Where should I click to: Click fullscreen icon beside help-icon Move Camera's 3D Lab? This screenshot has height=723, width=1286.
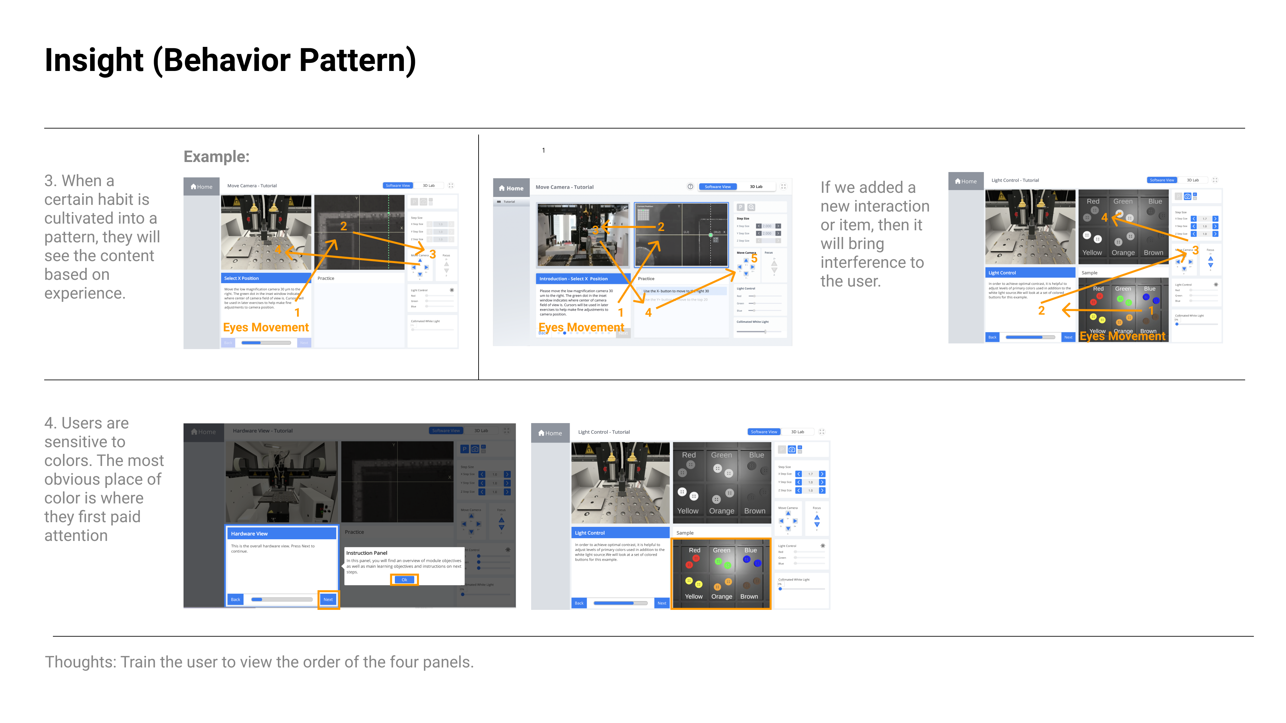(x=783, y=187)
